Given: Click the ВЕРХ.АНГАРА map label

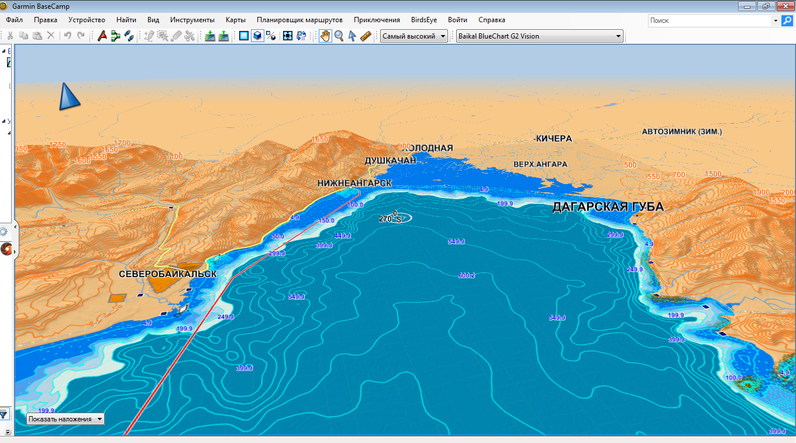Looking at the screenshot, I should coord(540,164).
